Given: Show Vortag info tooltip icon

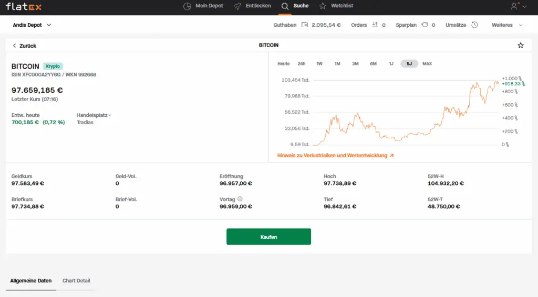Looking at the screenshot, I should tap(240, 199).
